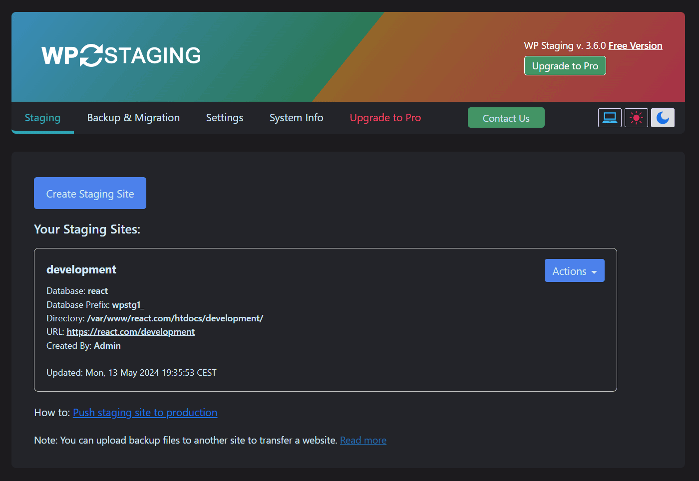699x481 pixels.
Task: Click the Updated timestamp text
Action: tap(131, 373)
